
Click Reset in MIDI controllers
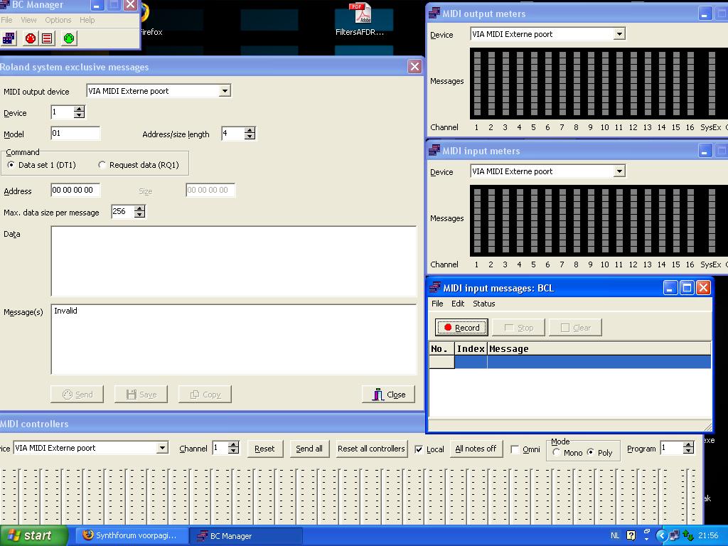tap(264, 449)
